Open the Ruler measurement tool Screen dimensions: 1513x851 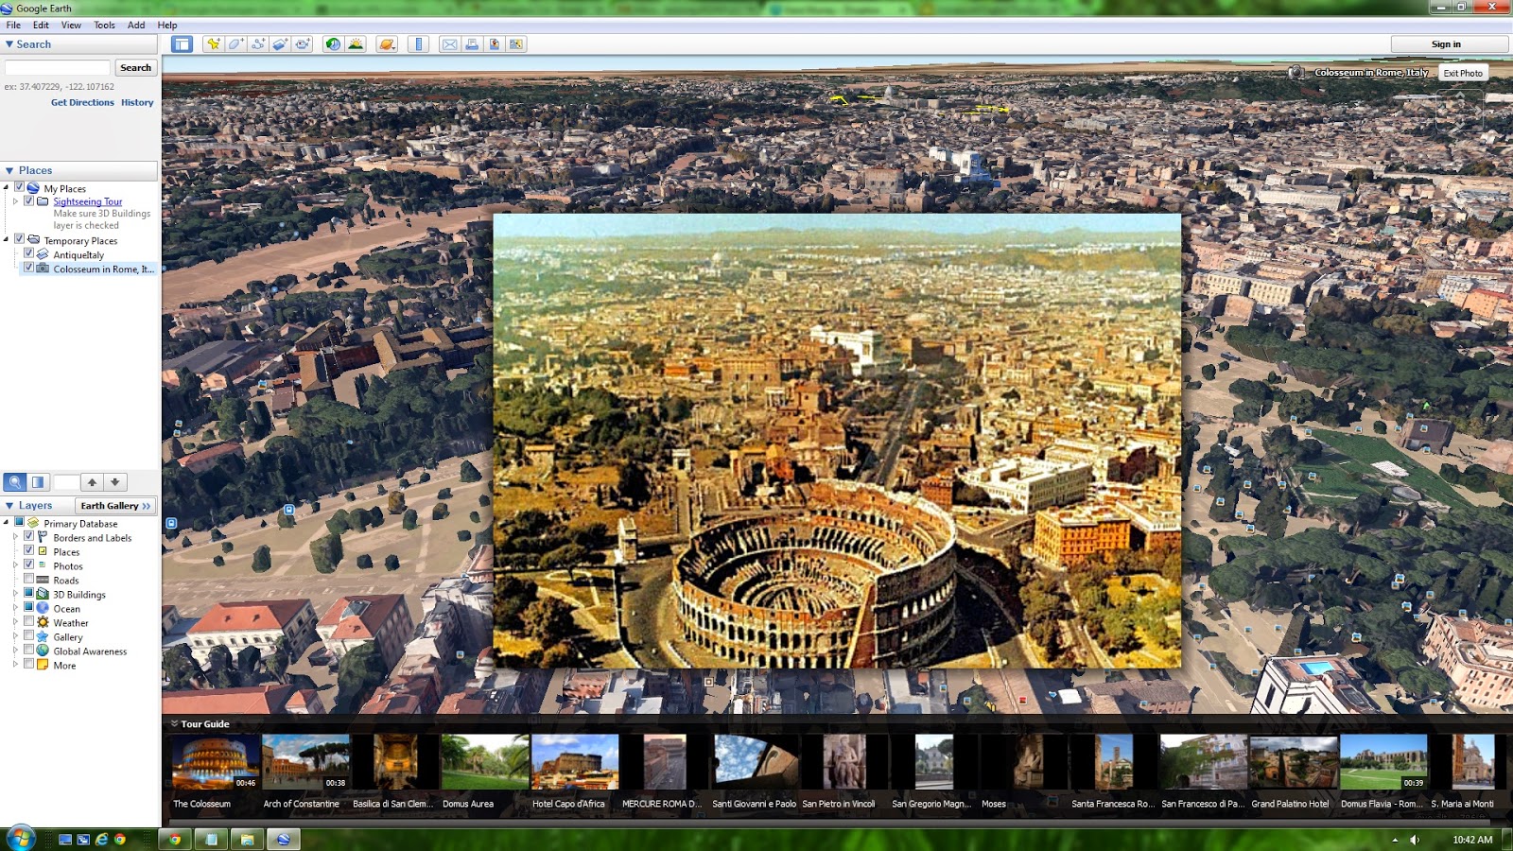coord(418,43)
